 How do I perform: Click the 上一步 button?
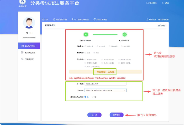click(x=94, y=115)
